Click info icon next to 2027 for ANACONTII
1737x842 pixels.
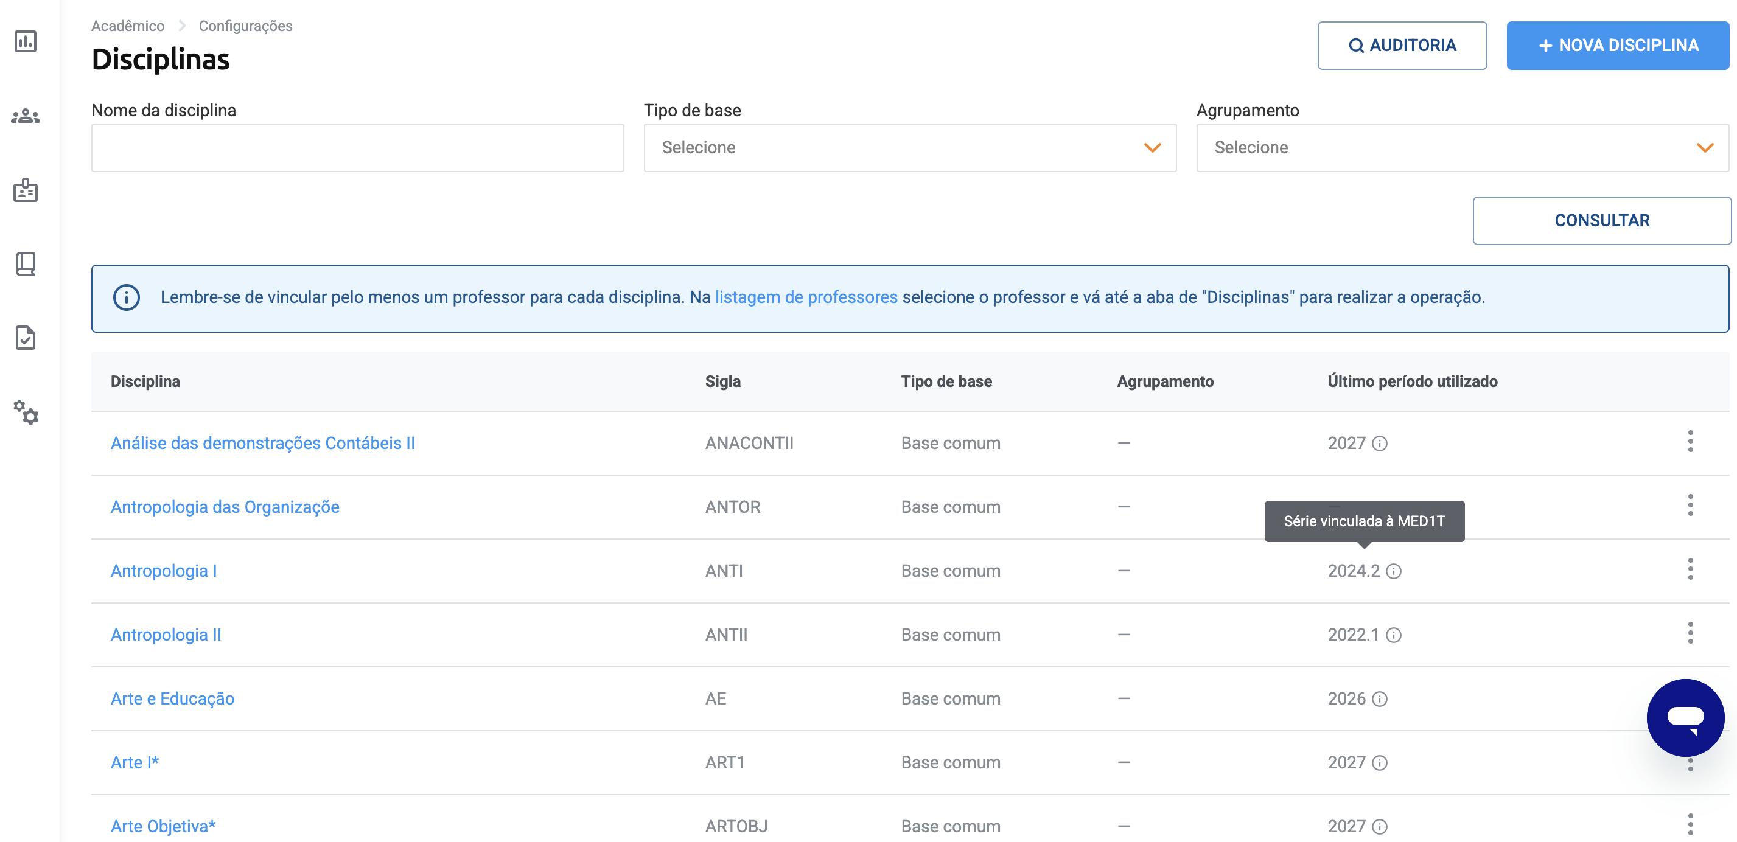click(1380, 444)
